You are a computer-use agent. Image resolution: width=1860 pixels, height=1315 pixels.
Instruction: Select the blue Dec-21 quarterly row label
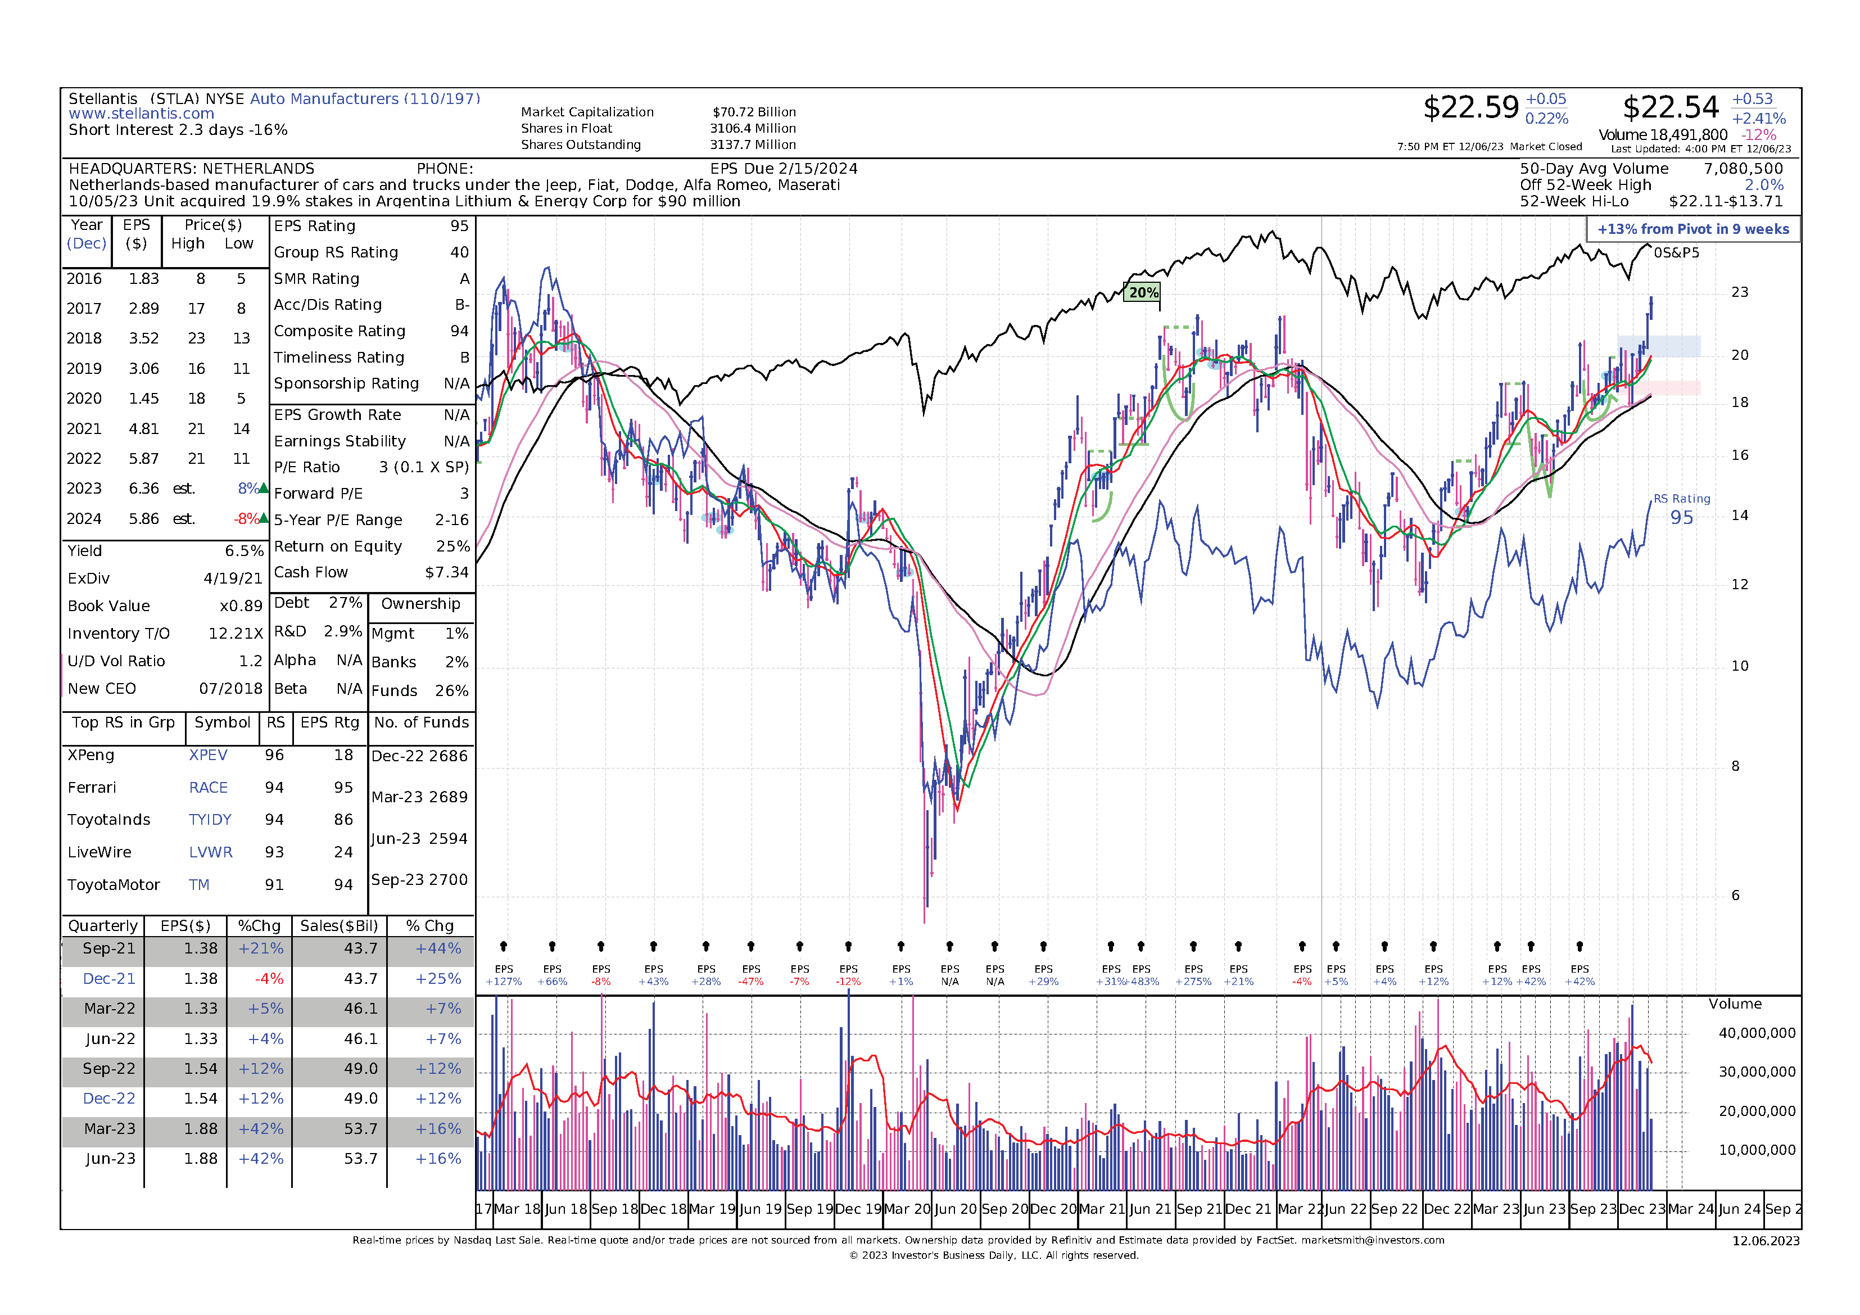point(110,979)
